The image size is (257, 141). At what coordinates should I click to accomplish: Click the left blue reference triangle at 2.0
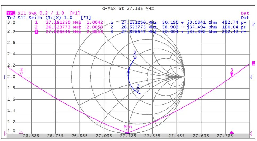5,77
